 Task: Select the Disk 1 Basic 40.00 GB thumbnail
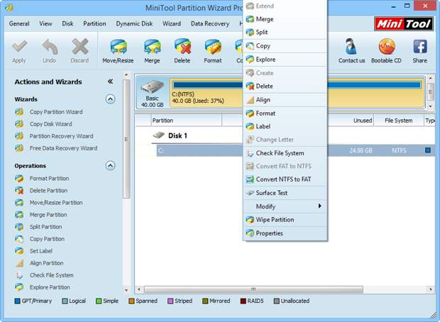[x=153, y=93]
